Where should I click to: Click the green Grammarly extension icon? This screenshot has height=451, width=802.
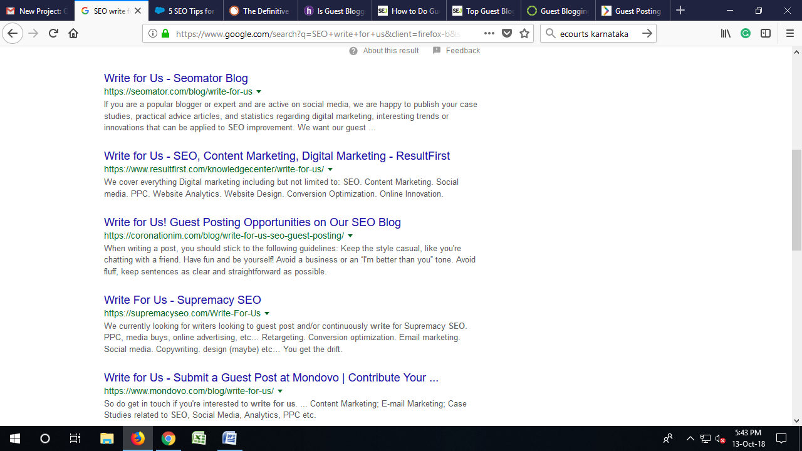point(746,34)
